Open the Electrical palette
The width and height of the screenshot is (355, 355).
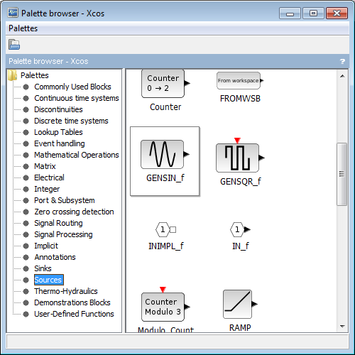49,177
